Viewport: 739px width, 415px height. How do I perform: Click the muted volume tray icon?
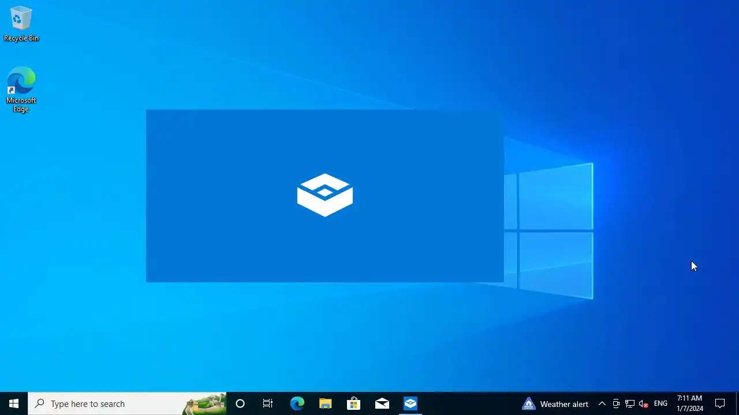pos(644,403)
